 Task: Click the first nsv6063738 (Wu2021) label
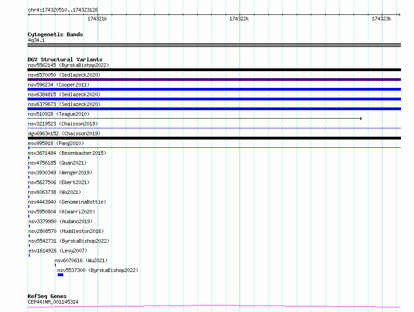[54, 192]
